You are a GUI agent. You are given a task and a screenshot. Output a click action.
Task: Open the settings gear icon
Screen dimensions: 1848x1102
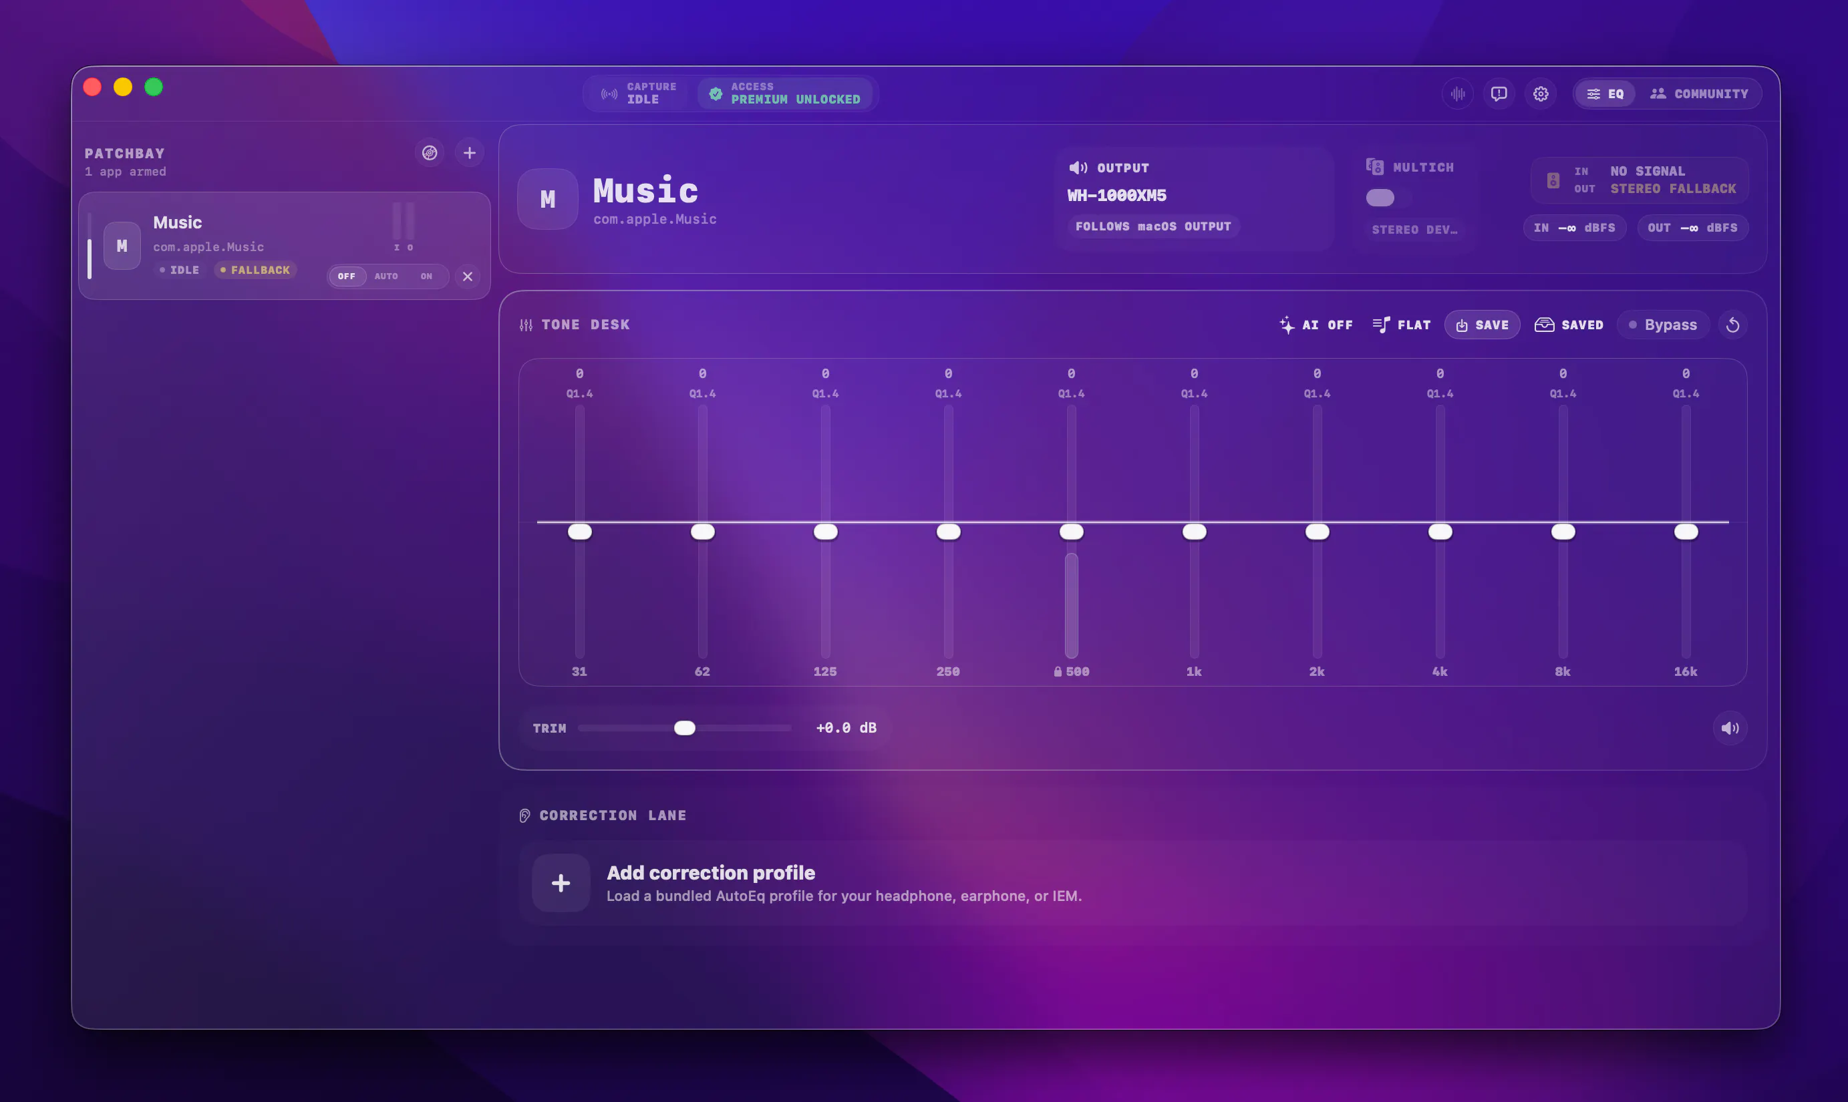point(1541,94)
